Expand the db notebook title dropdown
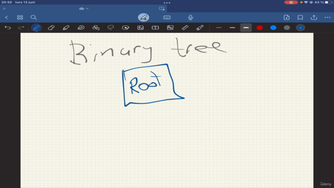The height and width of the screenshot is (188, 334). point(83,9)
